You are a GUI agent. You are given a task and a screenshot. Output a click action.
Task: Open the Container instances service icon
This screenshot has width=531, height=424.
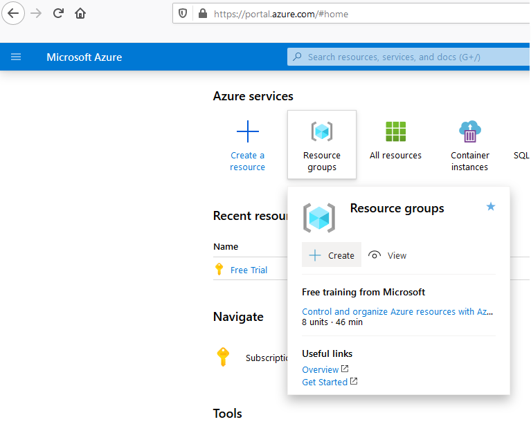469,131
